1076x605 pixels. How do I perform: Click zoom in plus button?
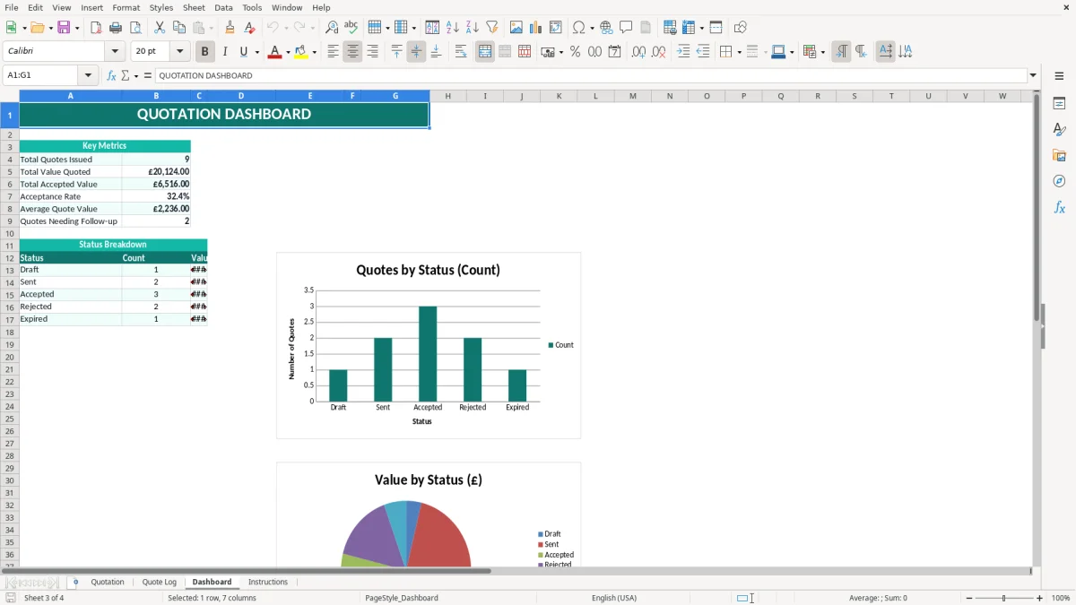coord(1040,598)
